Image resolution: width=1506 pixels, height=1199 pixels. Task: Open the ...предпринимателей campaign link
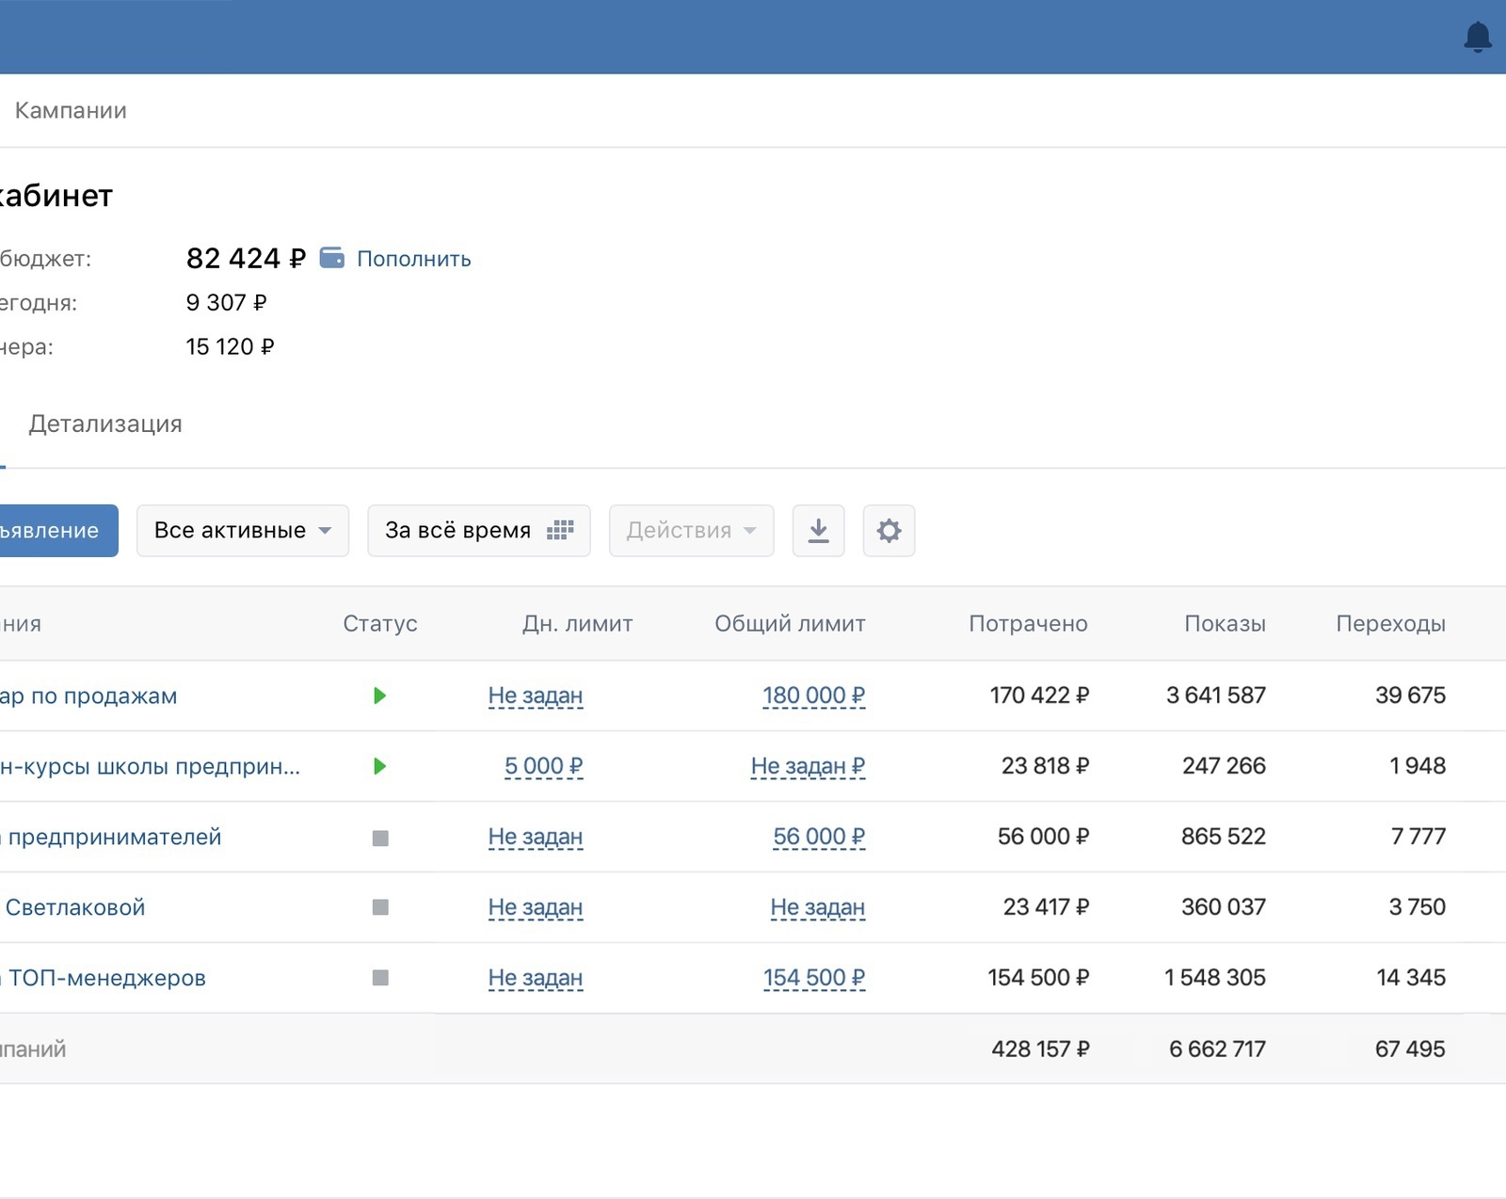click(111, 838)
